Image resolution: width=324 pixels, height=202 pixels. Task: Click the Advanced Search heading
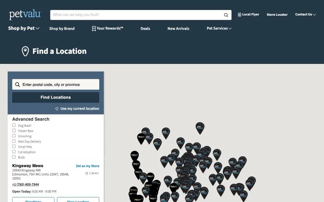31,119
